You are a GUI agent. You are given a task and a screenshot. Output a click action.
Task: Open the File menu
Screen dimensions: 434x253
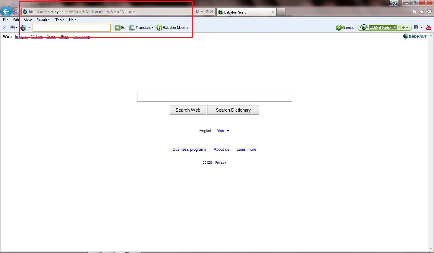(x=6, y=20)
